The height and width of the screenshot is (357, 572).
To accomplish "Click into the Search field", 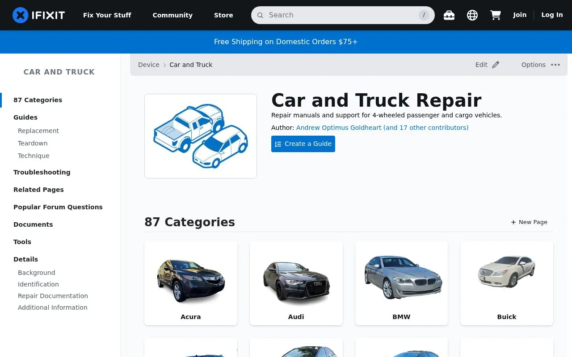I will click(x=342, y=15).
